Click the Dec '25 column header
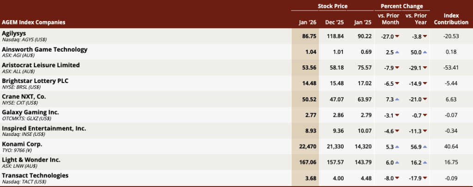The width and height of the screenshot is (473, 187). 334,22
